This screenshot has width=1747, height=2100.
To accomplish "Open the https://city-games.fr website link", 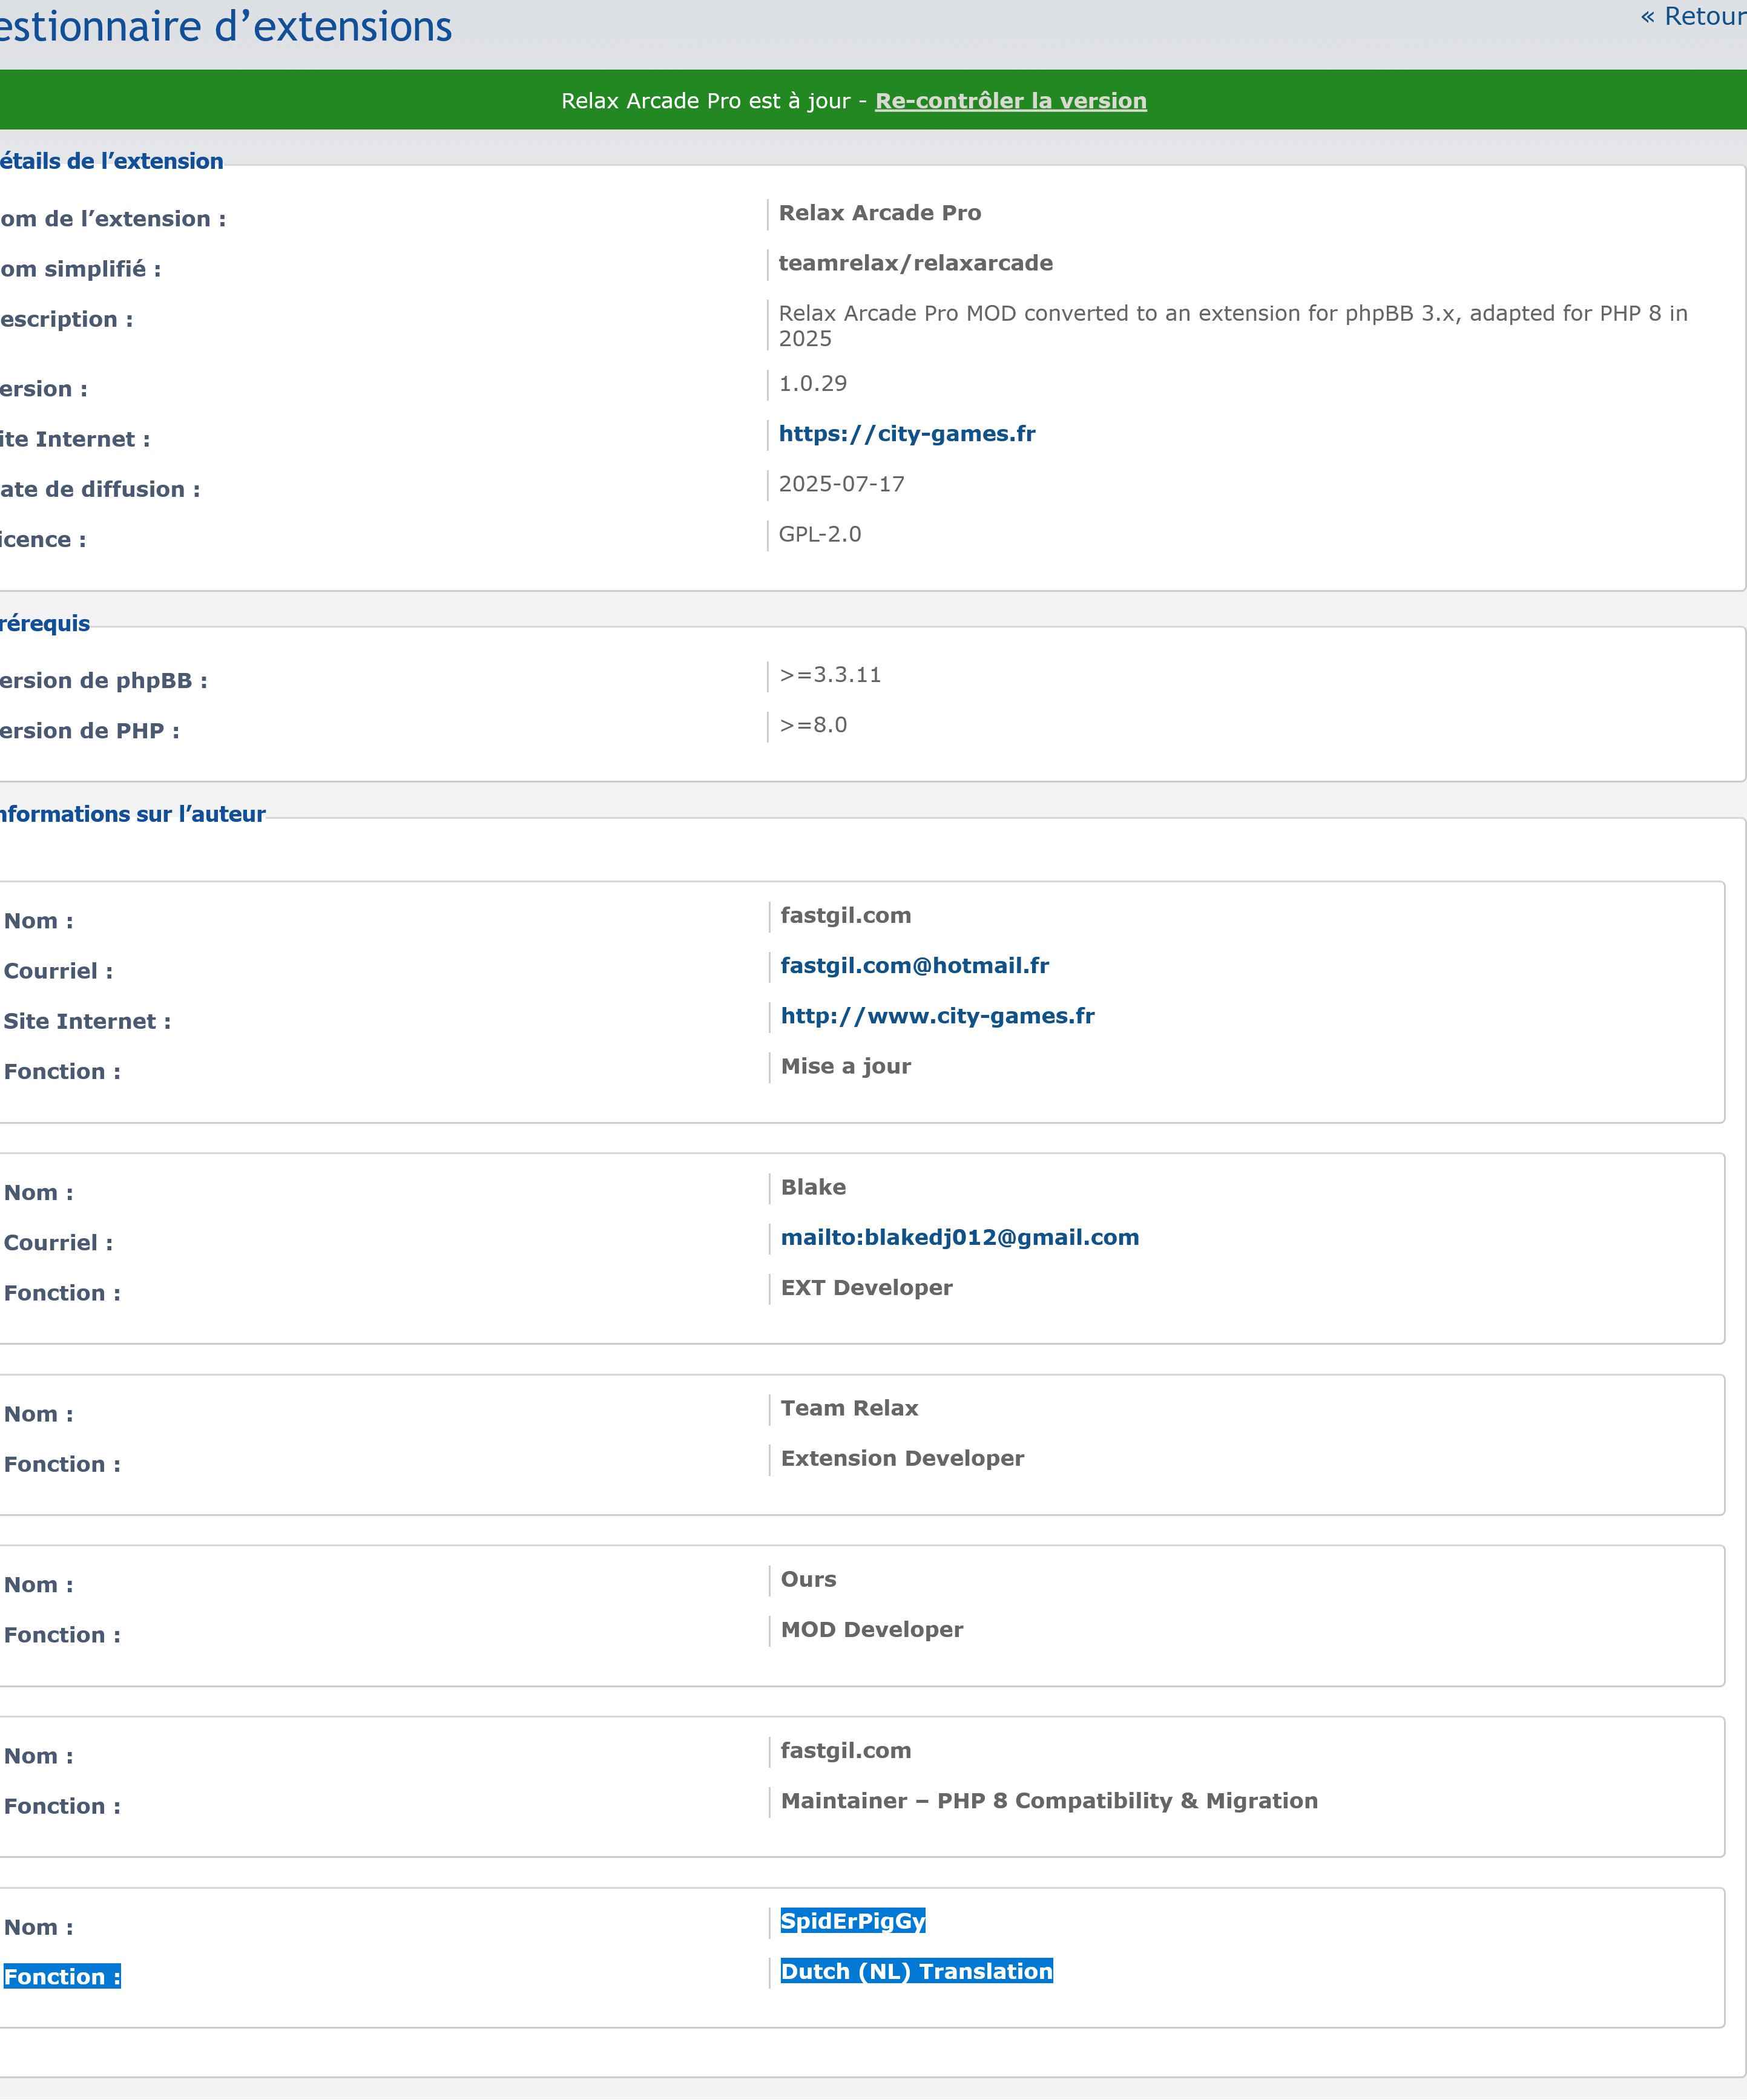I will (906, 434).
